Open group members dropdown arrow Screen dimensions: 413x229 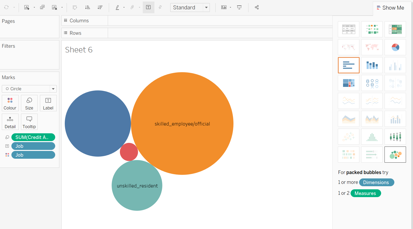(x=139, y=8)
